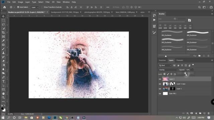Open more options ellipsis in options bar
214x120 pixels.
point(108,7)
